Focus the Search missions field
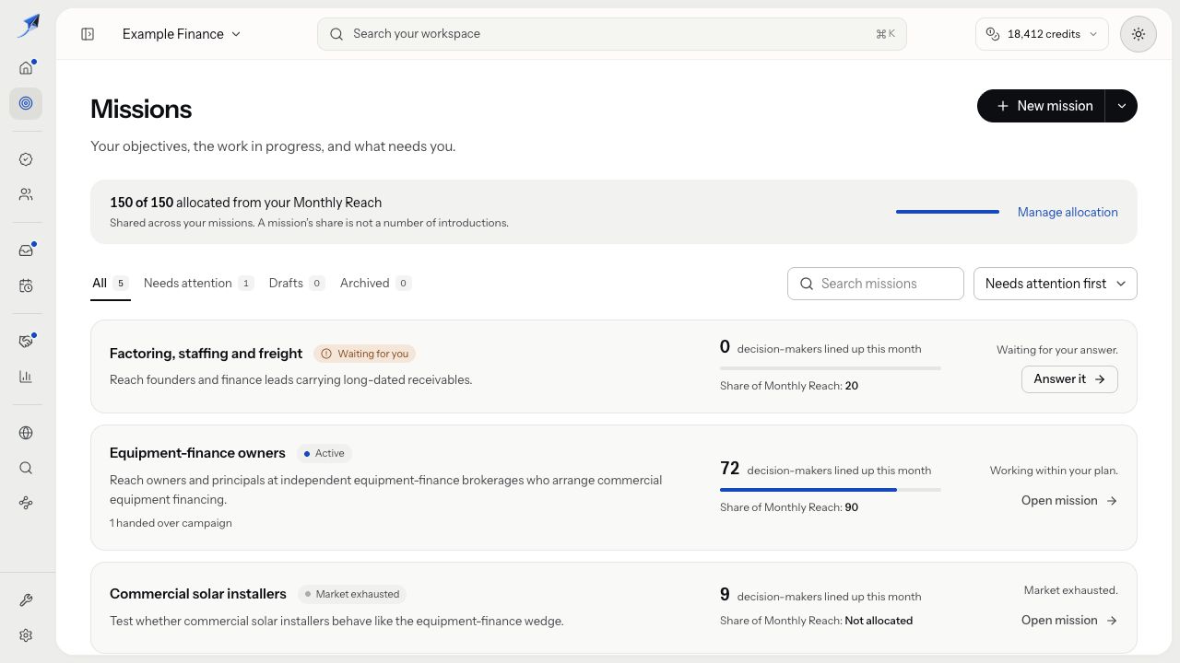 [x=876, y=284]
